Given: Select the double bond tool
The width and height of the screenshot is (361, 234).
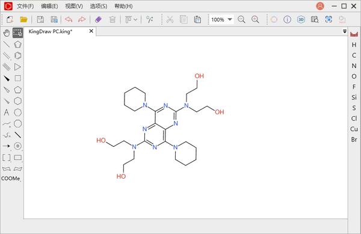Looking at the screenshot, I should pos(7,55).
